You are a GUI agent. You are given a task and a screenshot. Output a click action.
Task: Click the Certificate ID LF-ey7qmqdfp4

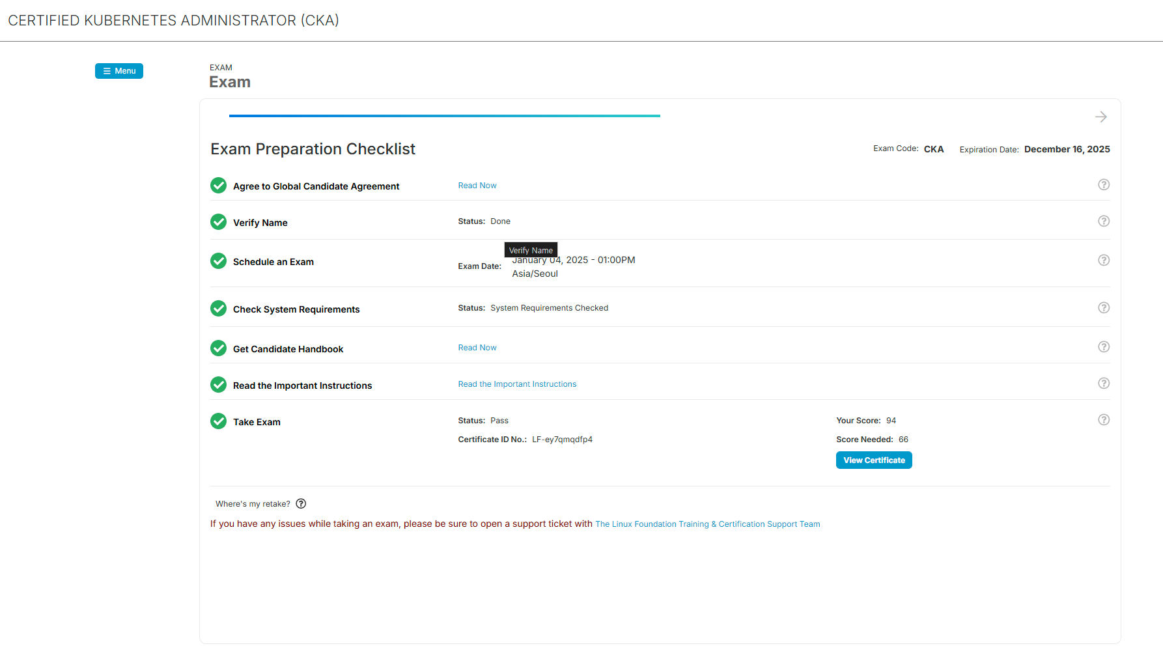click(562, 440)
